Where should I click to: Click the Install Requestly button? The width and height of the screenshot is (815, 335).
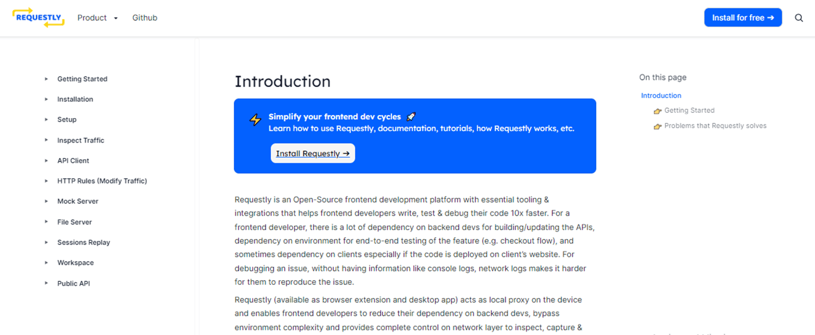pyautogui.click(x=313, y=153)
